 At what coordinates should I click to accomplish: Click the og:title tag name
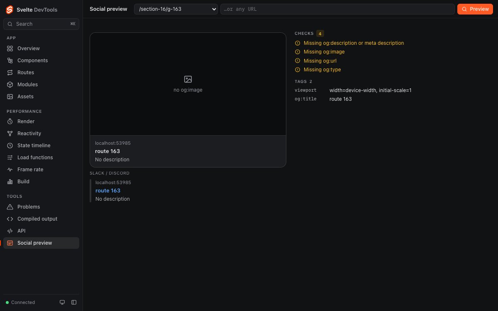(x=305, y=99)
